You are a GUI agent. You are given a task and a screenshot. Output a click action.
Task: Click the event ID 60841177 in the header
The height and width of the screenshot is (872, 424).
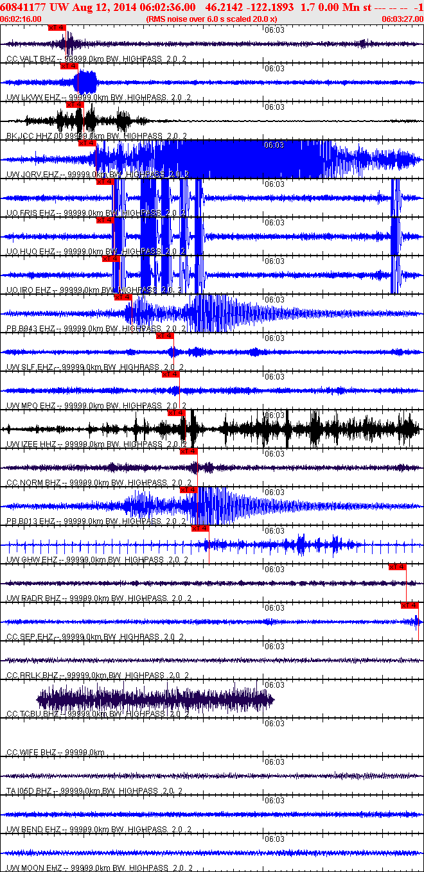click(x=22, y=6)
